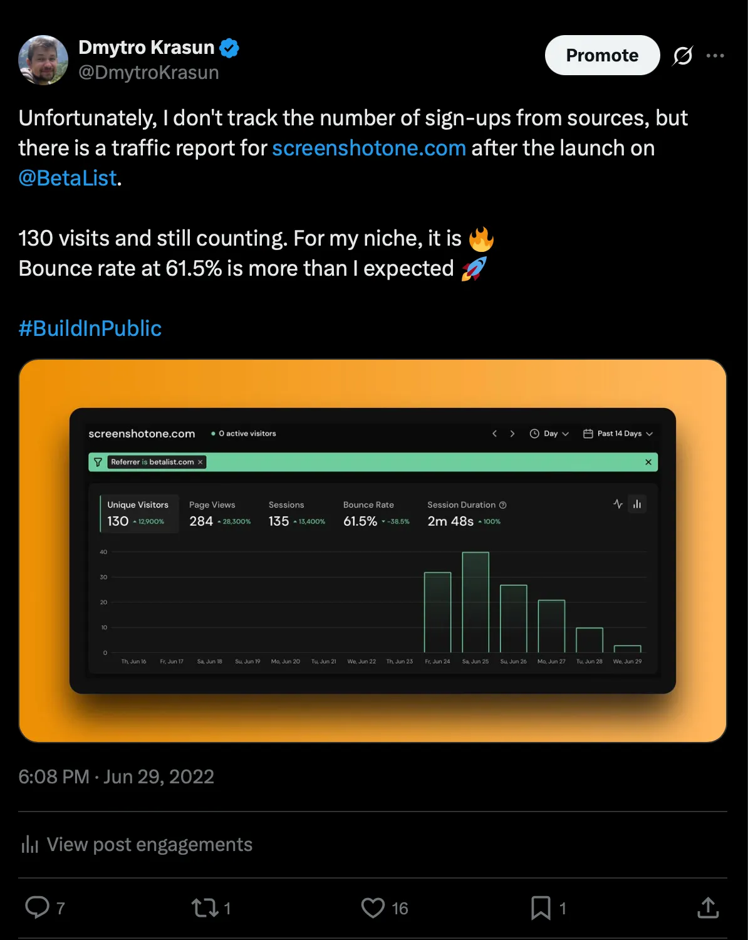The height and width of the screenshot is (940, 748).
Task: Like the tweet with the heart icon
Action: [372, 907]
